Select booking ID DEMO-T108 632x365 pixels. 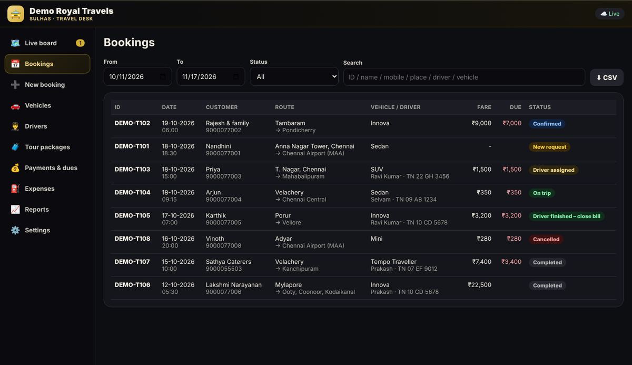pyautogui.click(x=132, y=239)
